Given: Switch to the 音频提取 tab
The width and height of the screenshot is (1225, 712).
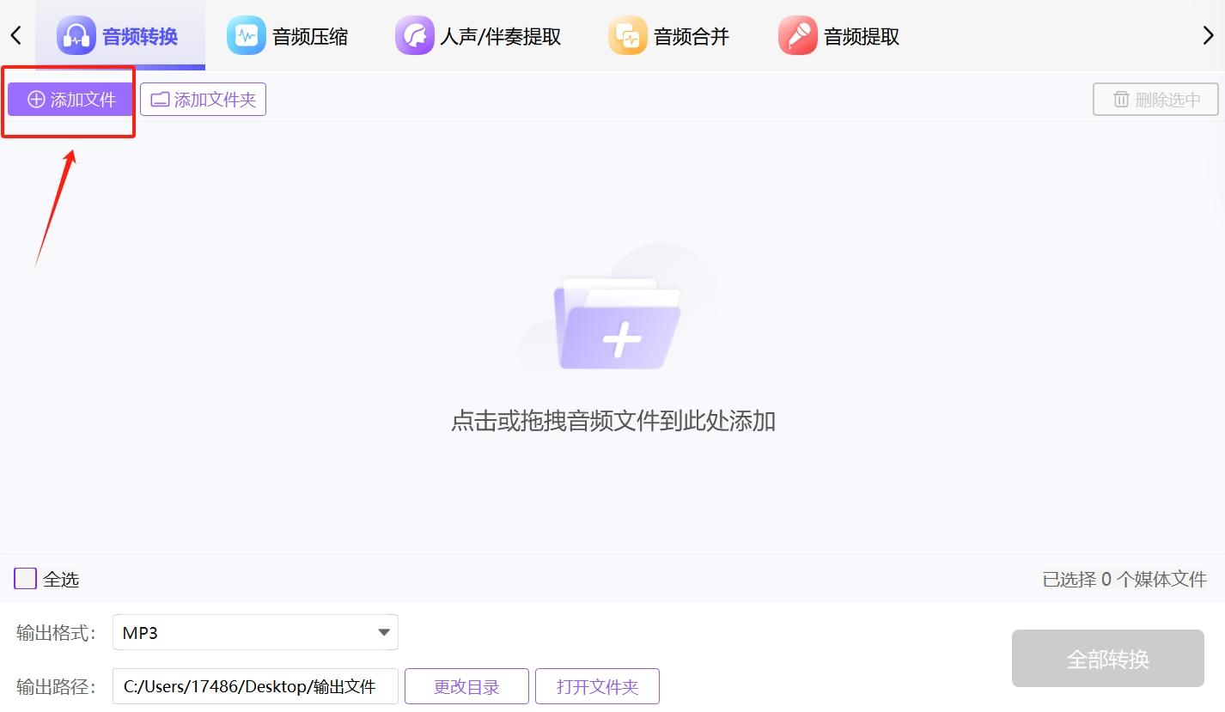Looking at the screenshot, I should (x=858, y=34).
